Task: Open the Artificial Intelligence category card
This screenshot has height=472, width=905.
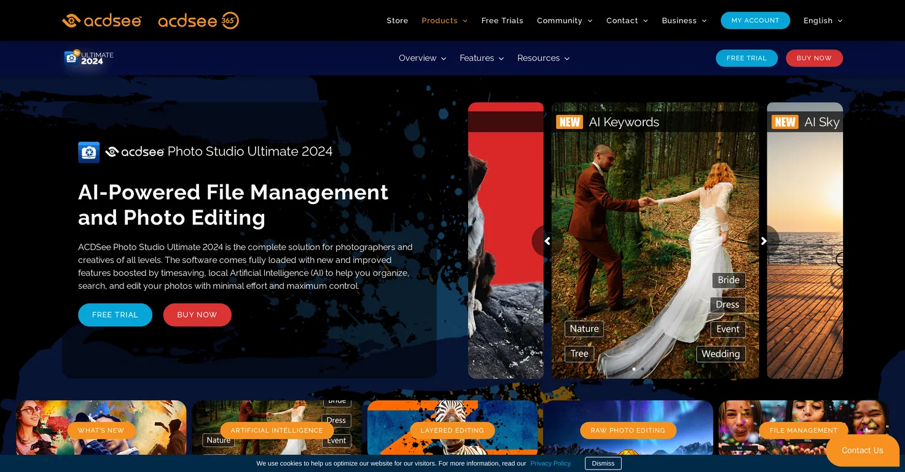Action: pos(276,430)
